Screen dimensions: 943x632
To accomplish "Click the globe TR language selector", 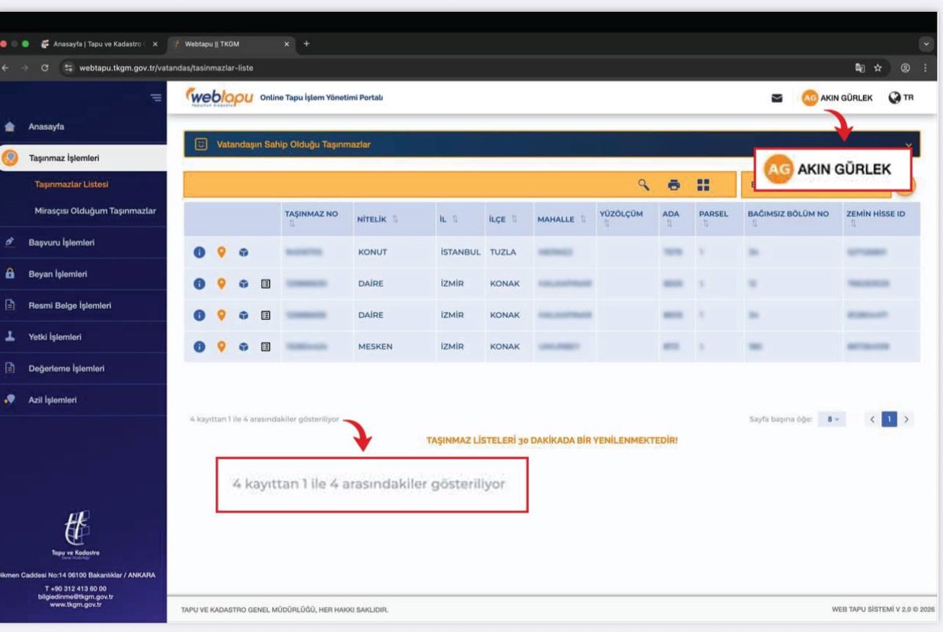I will pos(901,98).
